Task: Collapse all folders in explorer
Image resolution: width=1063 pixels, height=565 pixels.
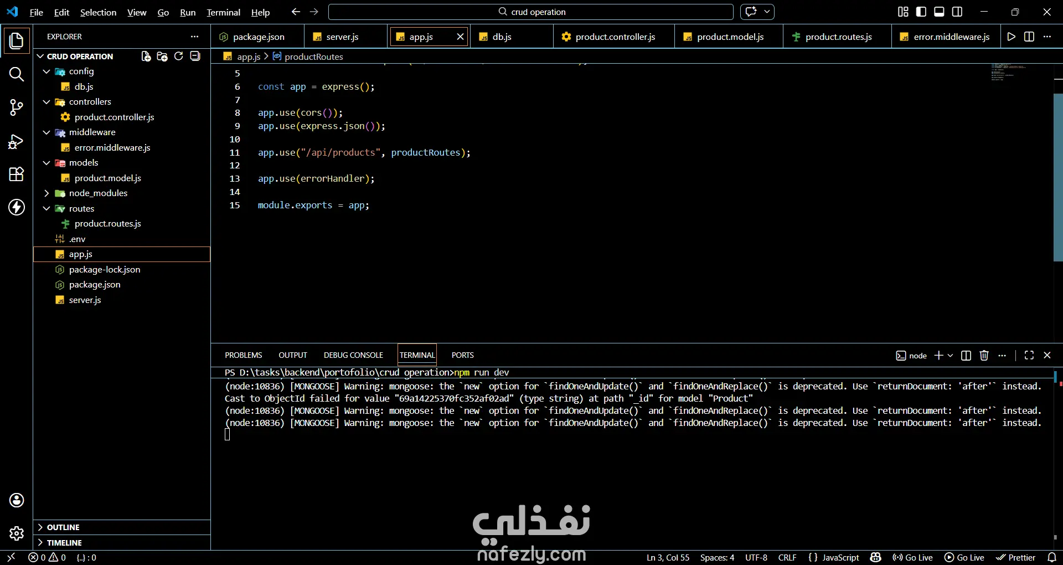Action: pyautogui.click(x=195, y=56)
